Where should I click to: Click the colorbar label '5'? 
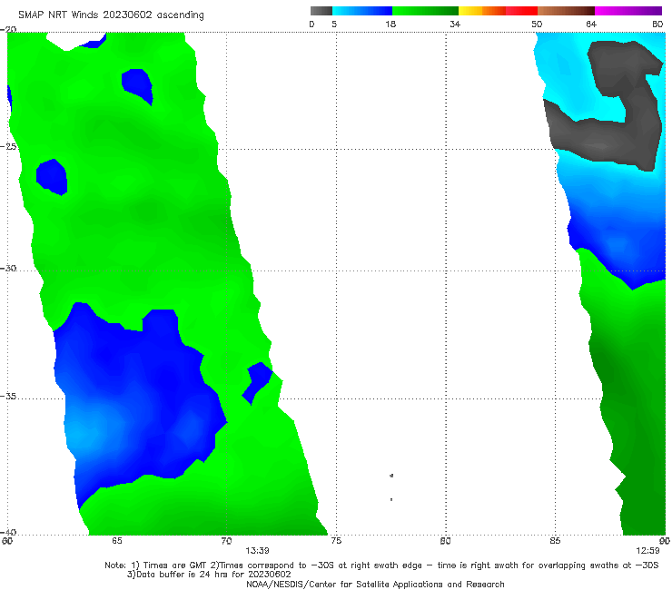[334, 24]
